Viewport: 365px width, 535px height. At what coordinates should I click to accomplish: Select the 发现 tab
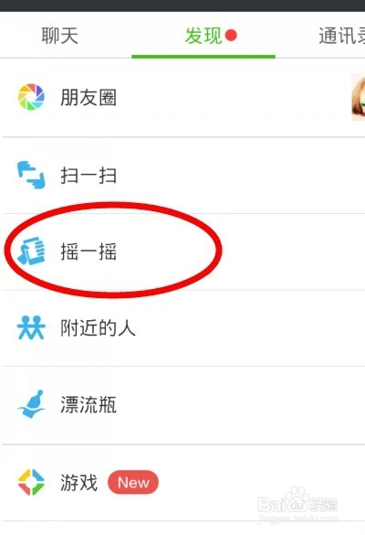coord(203,36)
